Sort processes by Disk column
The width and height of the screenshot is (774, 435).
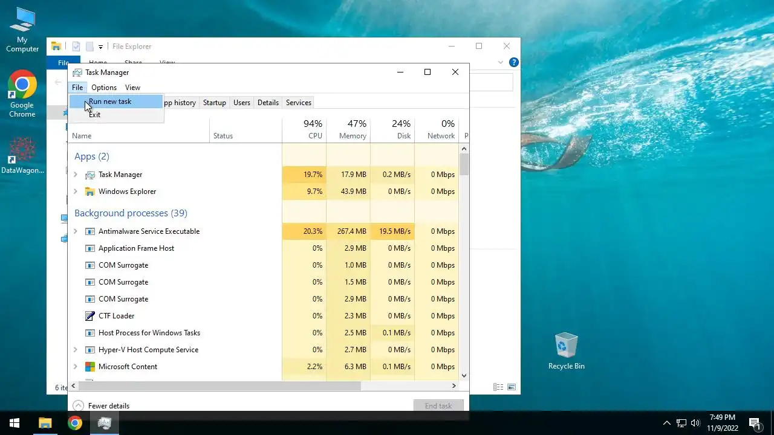pos(392,129)
